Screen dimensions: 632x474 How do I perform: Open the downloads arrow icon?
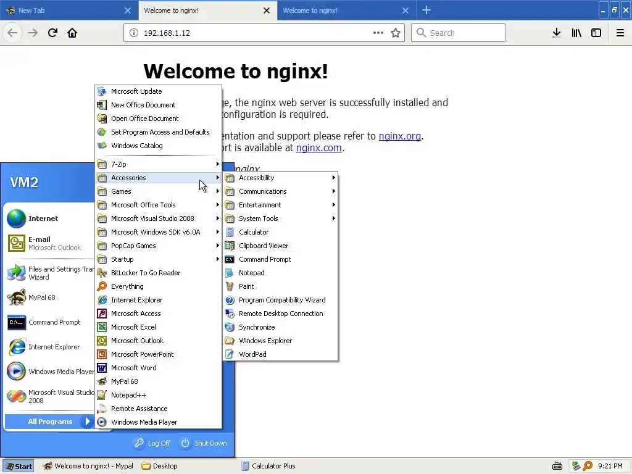point(556,33)
